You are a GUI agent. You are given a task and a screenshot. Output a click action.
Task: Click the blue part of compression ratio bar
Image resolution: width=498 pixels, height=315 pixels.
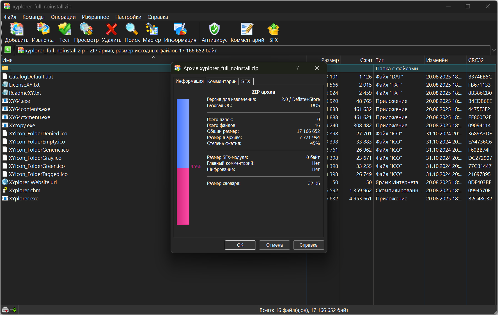183,133
